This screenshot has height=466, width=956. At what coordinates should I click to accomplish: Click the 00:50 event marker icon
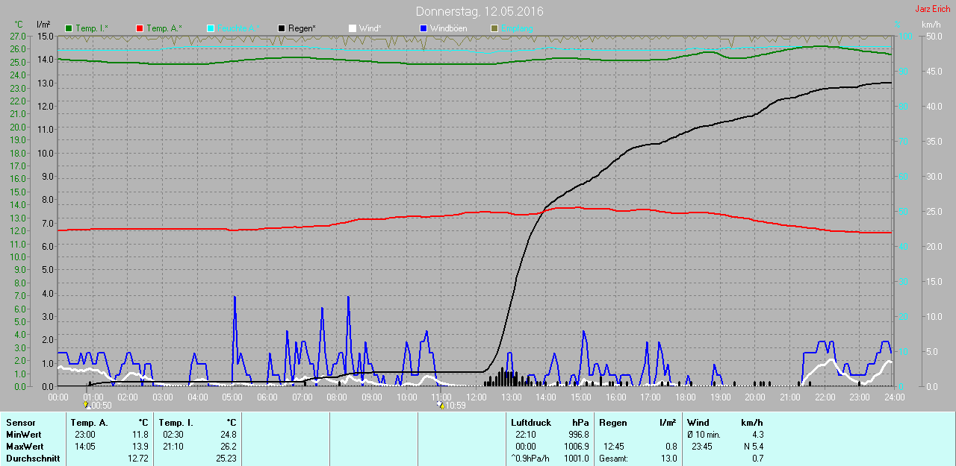[x=86, y=405]
